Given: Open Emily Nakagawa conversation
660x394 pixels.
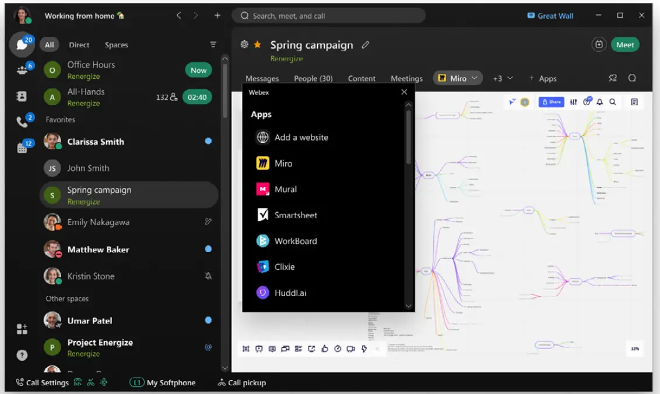Looking at the screenshot, I should [x=129, y=222].
